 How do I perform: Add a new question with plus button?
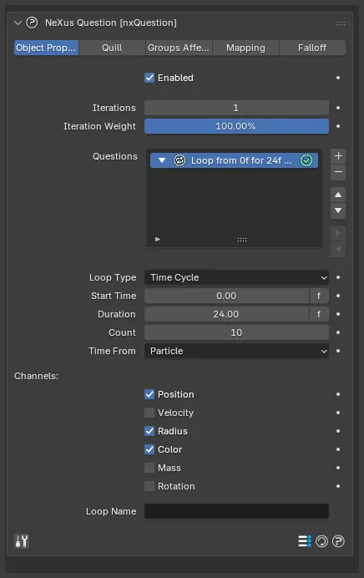pyautogui.click(x=338, y=156)
